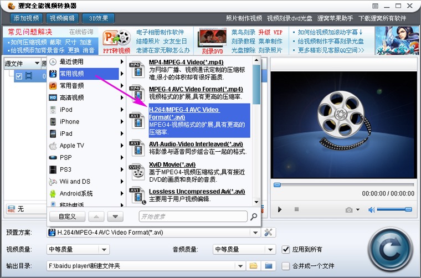The width and height of the screenshot is (421, 278).
Task: Select the XviD Movie format icon
Action: click(x=137, y=172)
